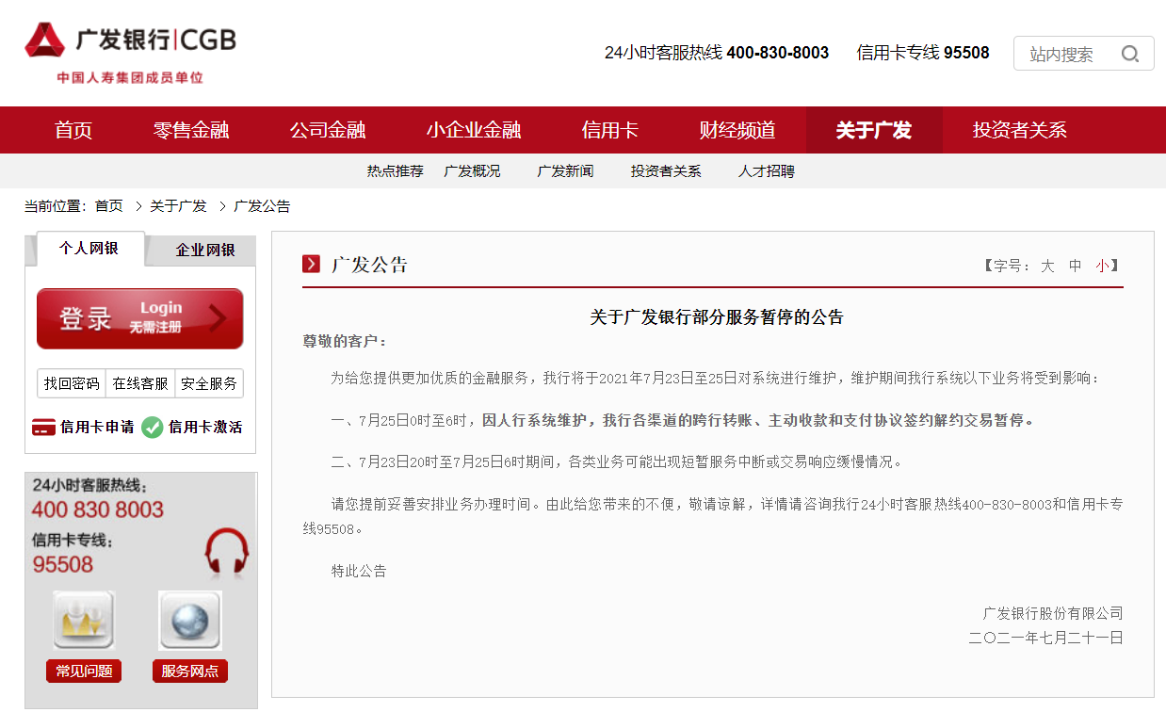
Task: Switch to the 个人网银 tab
Action: (x=90, y=249)
